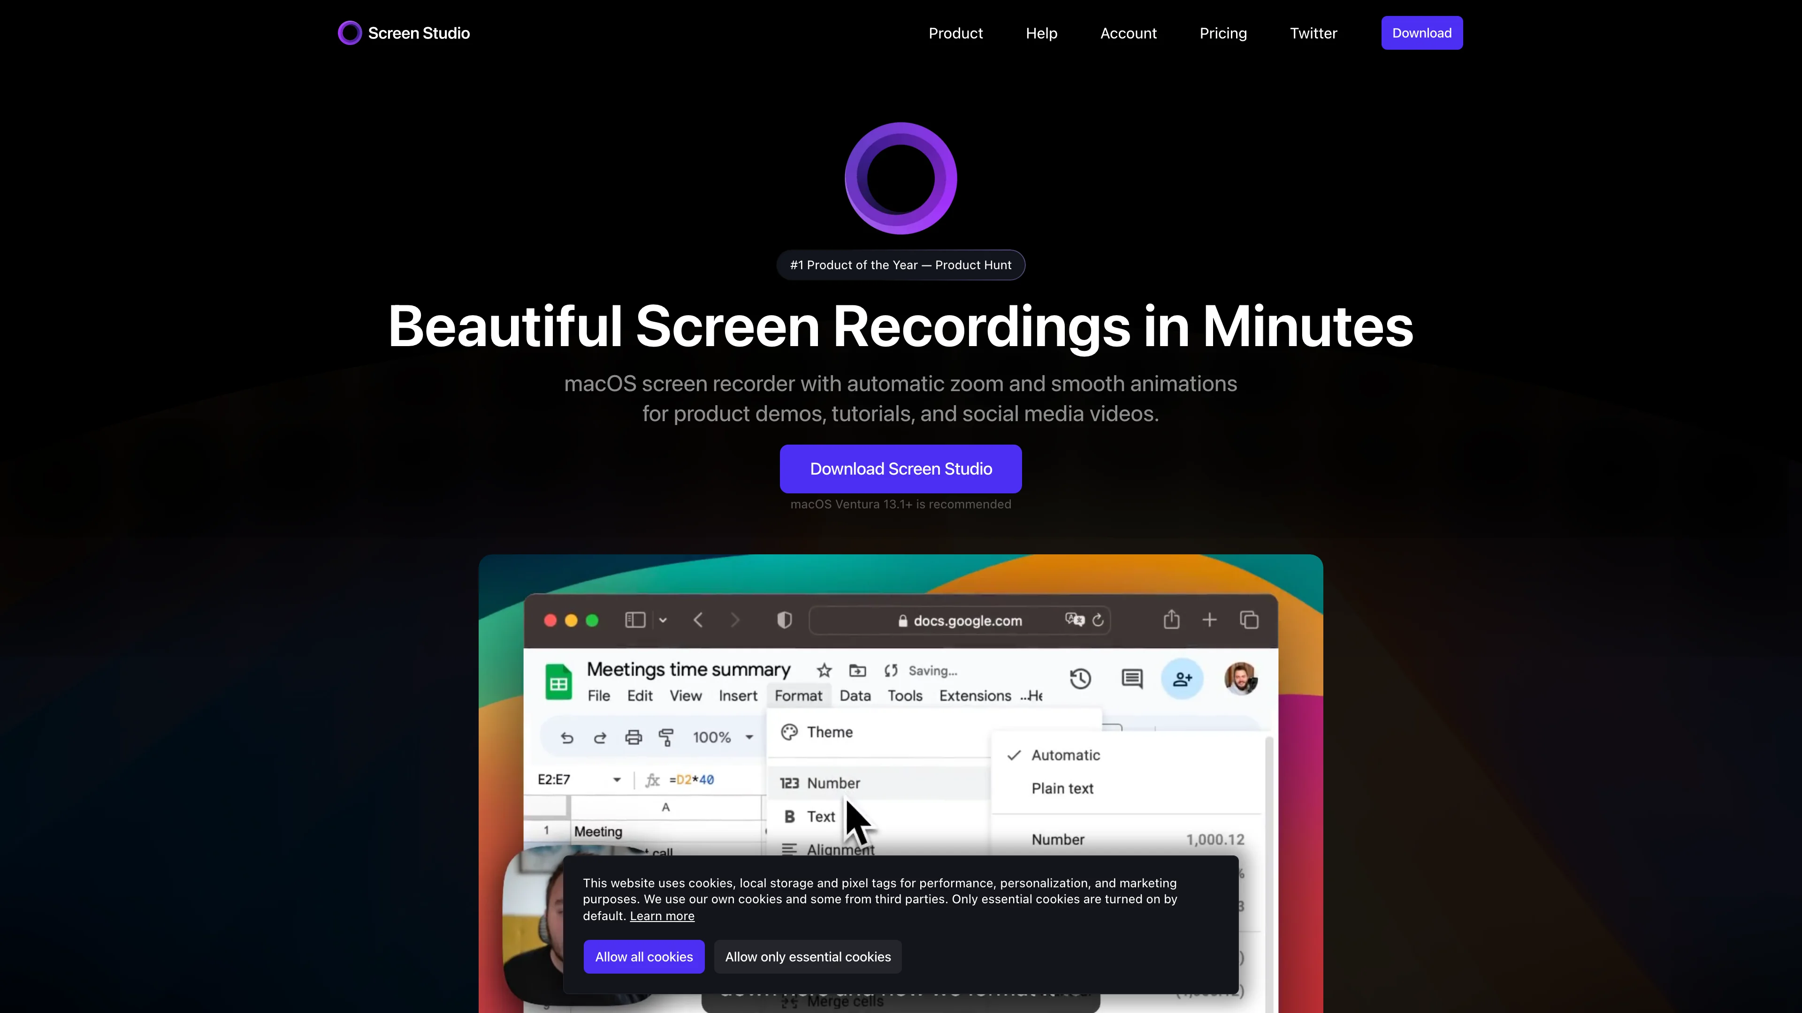This screenshot has width=1802, height=1013.
Task: Click the Safari sidebar dropdown chevron
Action: [x=663, y=620]
